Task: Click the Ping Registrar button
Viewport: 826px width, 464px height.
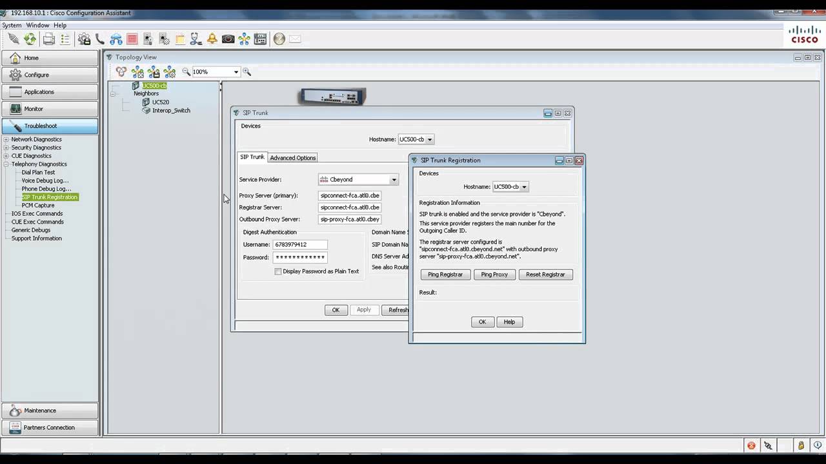Action: click(445, 275)
